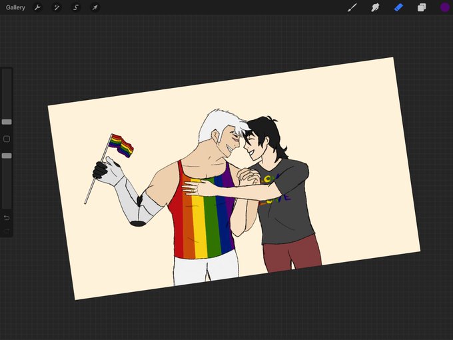
Task: Open the Adjustments magic wand menu
Action: click(x=57, y=7)
